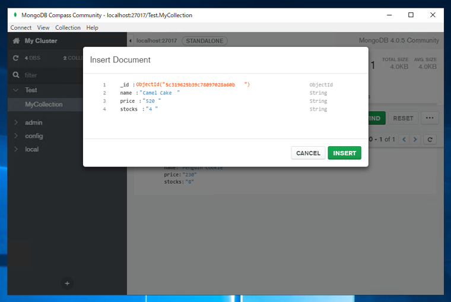Select the config database name

coord(34,136)
